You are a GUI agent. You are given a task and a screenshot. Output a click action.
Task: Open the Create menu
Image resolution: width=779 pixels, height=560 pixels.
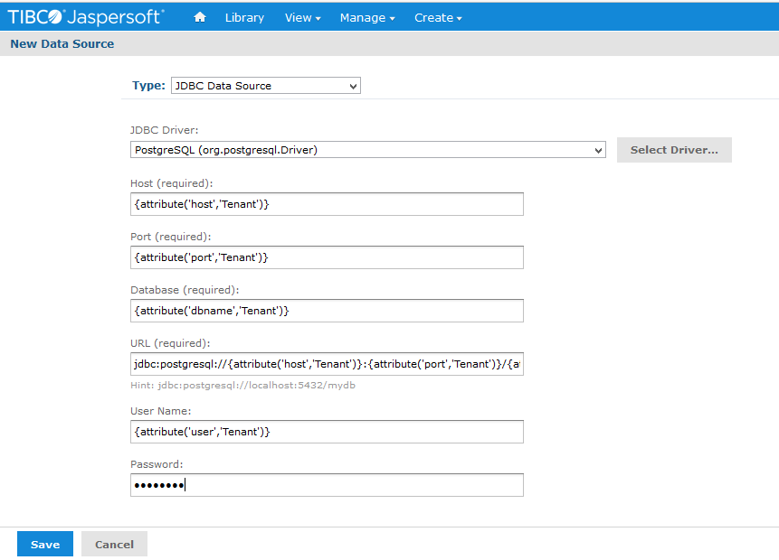point(438,17)
